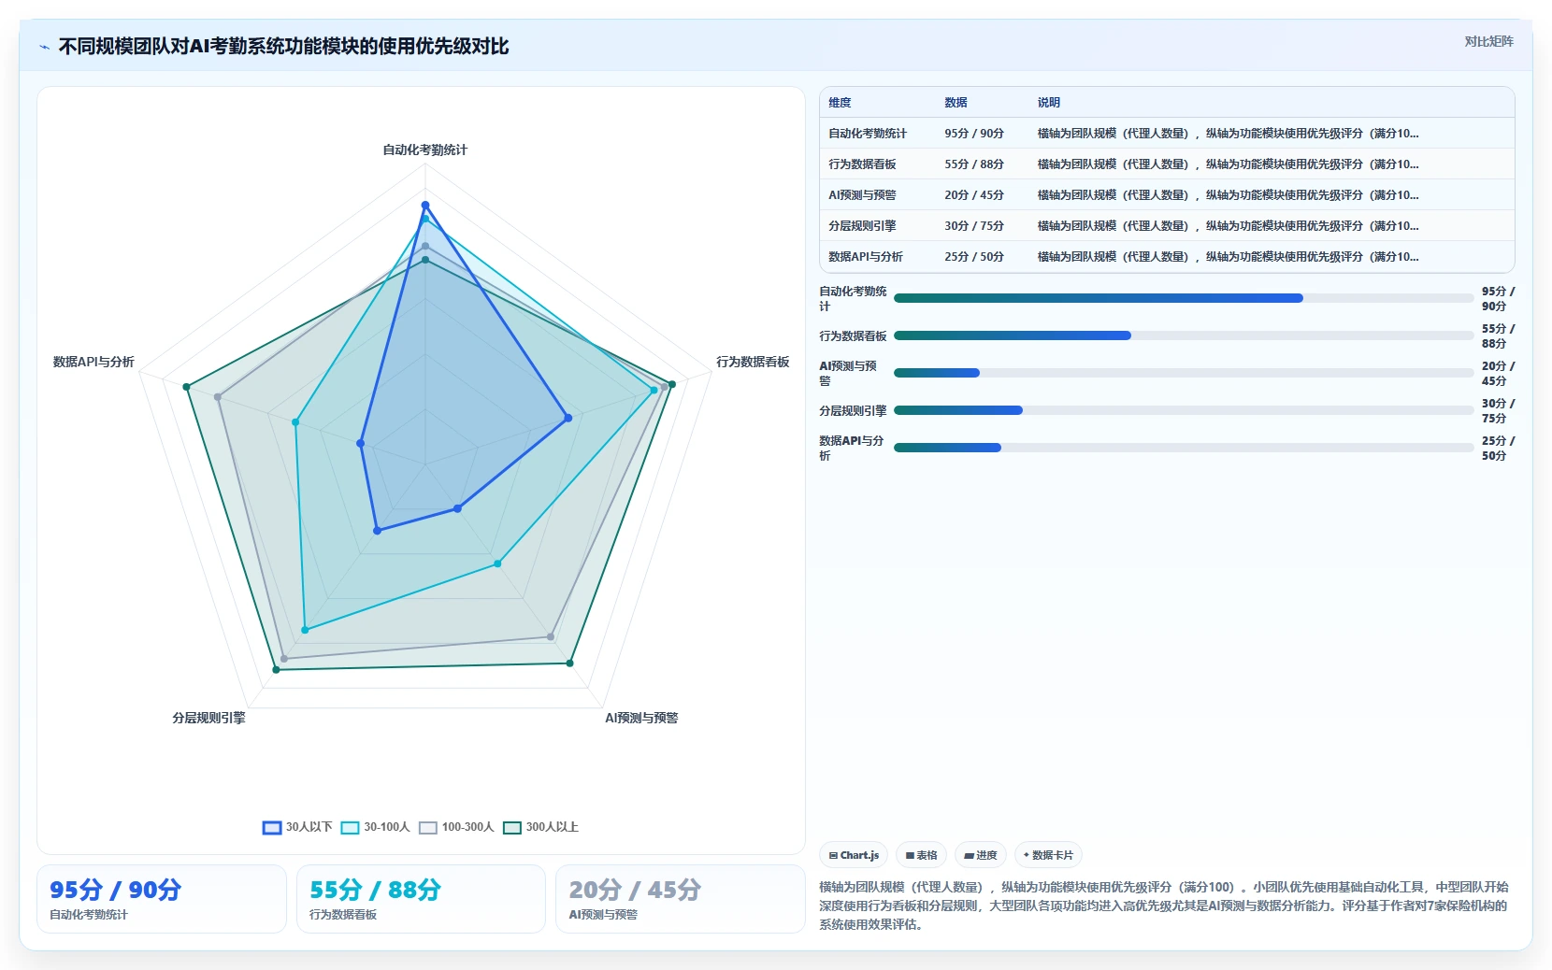Click the 数据 table column header
1552x970 pixels.
(x=956, y=103)
